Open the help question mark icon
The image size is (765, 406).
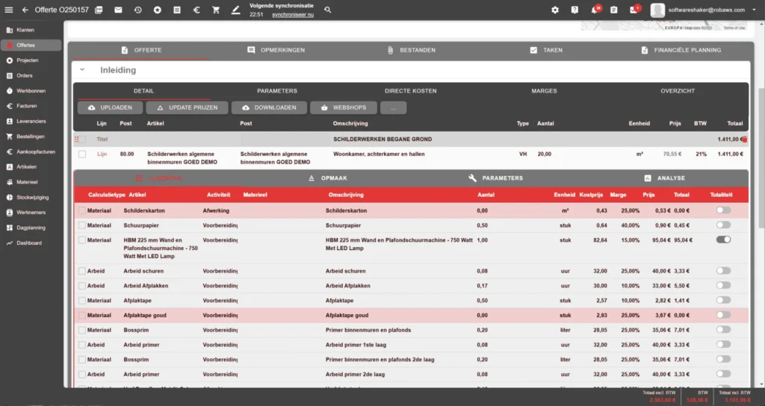pos(574,10)
